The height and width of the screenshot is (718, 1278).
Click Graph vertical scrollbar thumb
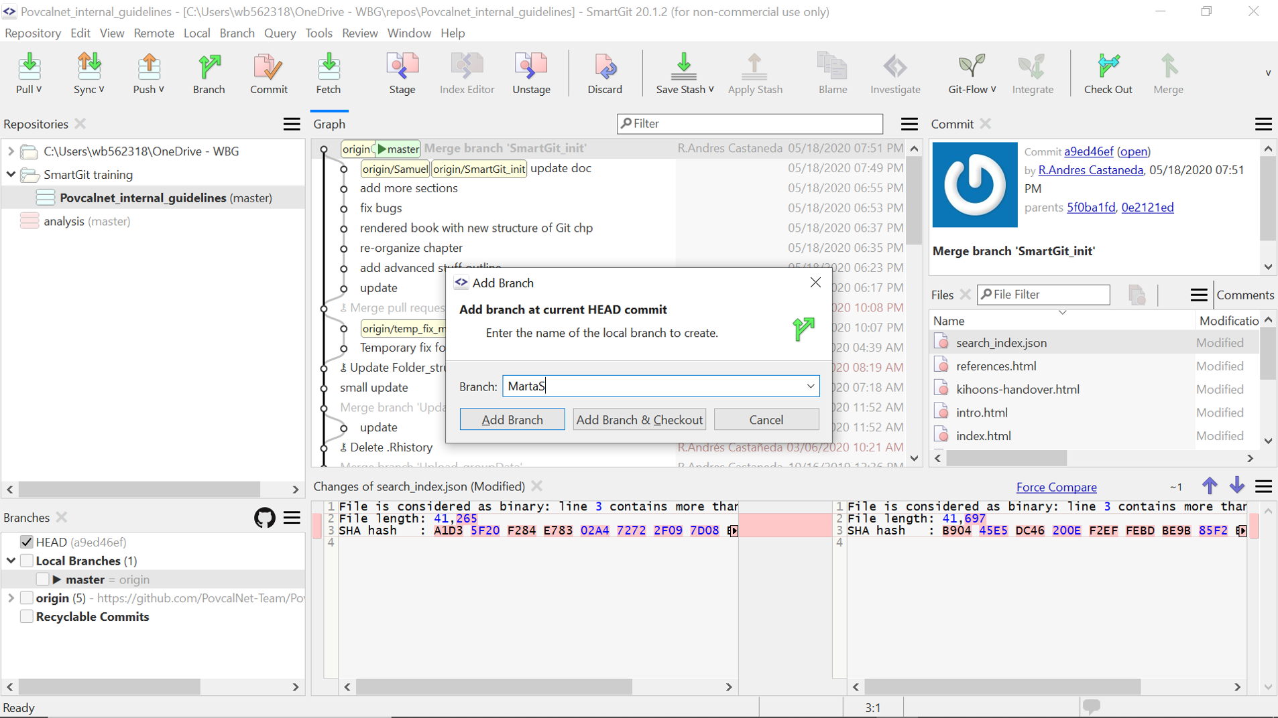[914, 200]
